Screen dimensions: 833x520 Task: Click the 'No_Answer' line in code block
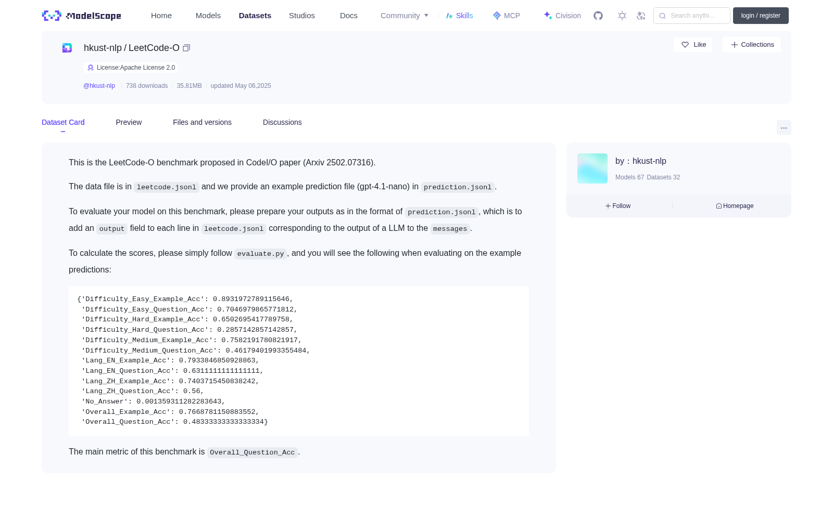(x=153, y=401)
